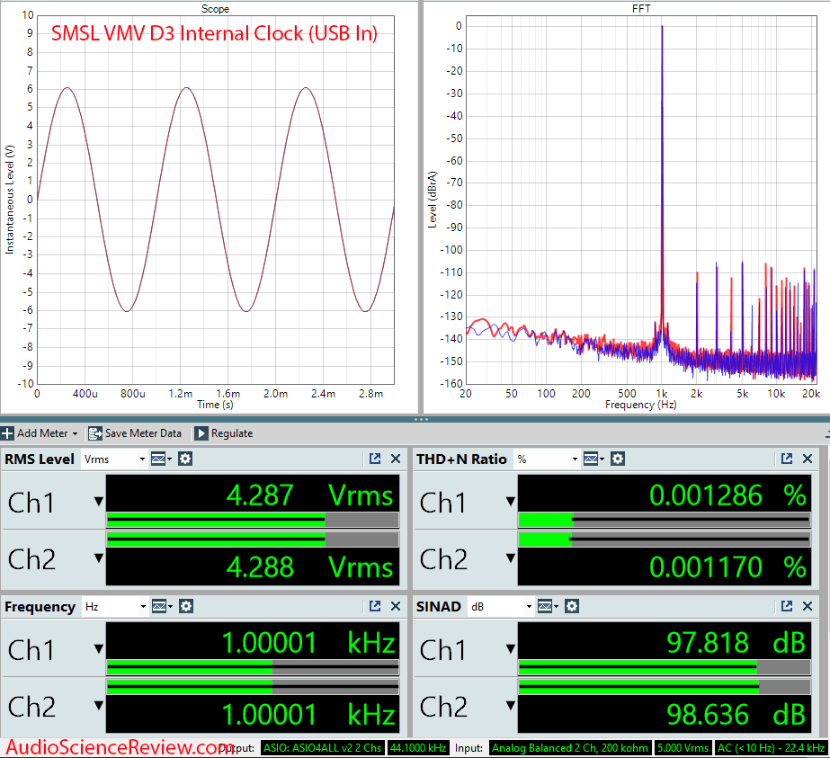Click AC bandwidth filter status
This screenshot has height=758, width=830.
coord(771,748)
